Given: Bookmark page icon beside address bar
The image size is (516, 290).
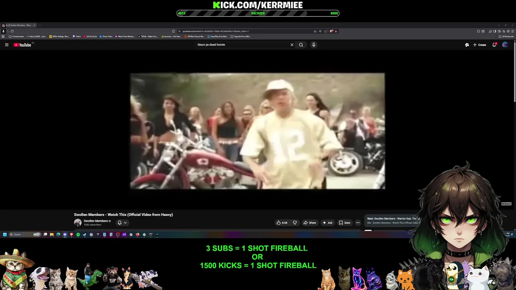Looking at the screenshot, I should tap(173, 31).
